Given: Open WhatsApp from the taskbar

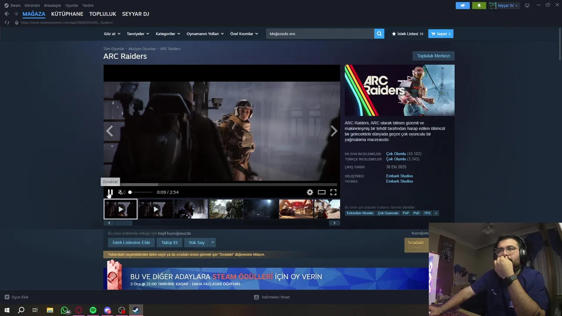Looking at the screenshot, I should point(65,310).
